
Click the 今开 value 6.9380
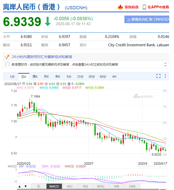pyautogui.click(x=26, y=37)
